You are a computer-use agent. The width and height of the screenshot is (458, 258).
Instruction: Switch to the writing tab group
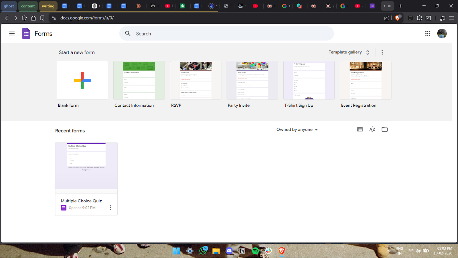point(48,6)
